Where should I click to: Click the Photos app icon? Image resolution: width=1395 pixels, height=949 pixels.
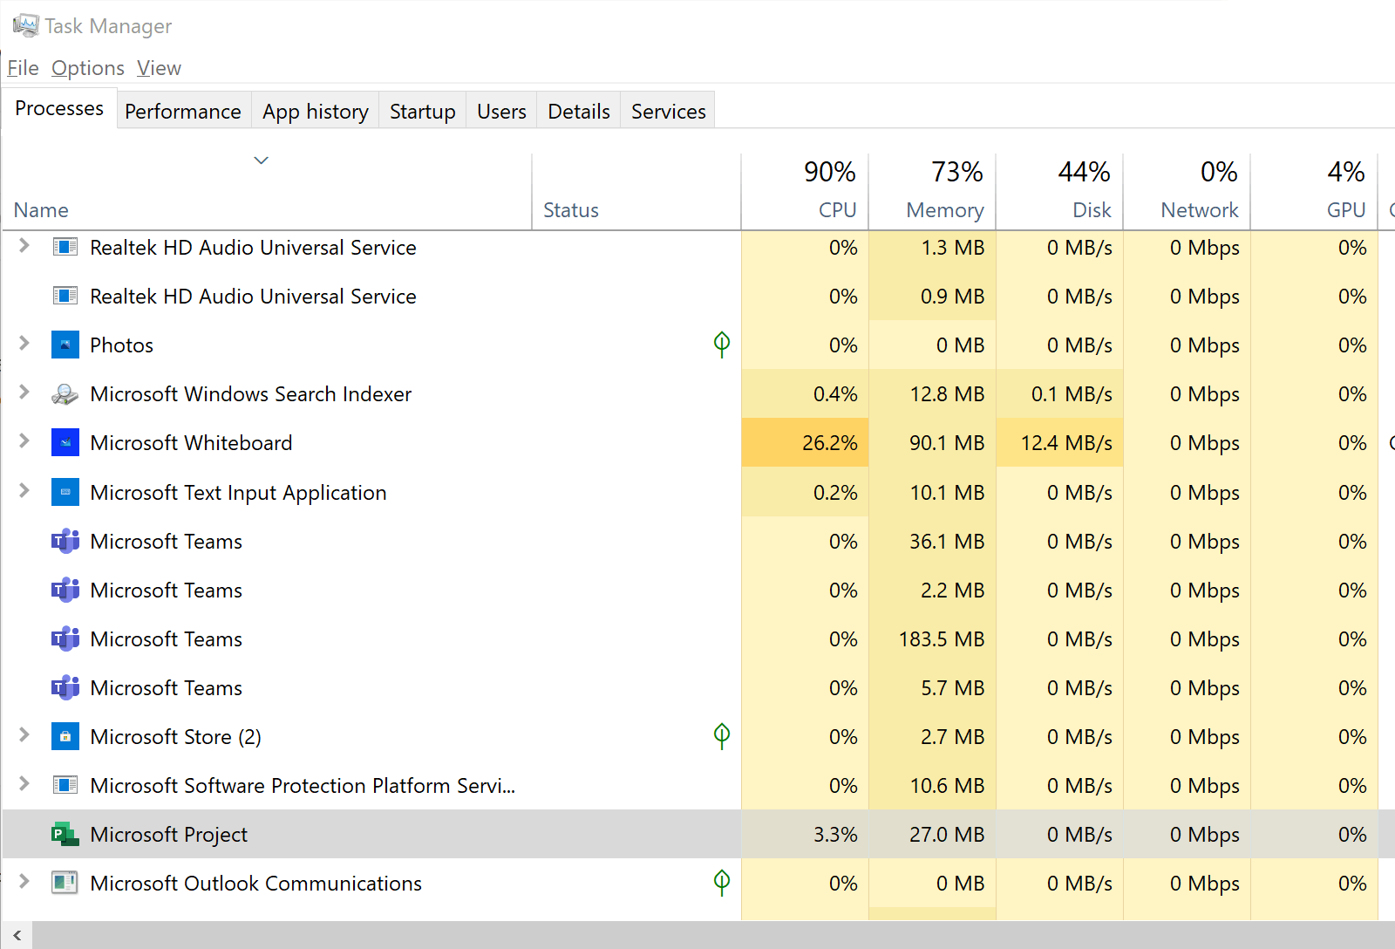(65, 345)
